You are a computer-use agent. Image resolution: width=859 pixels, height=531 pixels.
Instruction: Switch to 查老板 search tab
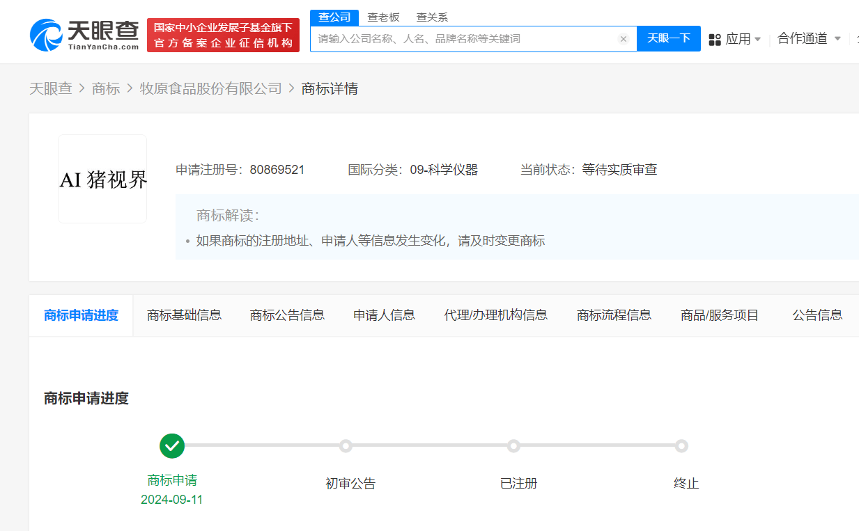coord(383,17)
